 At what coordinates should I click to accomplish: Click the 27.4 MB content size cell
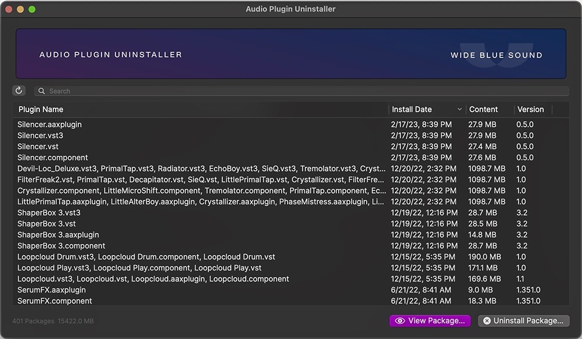pyautogui.click(x=482, y=146)
